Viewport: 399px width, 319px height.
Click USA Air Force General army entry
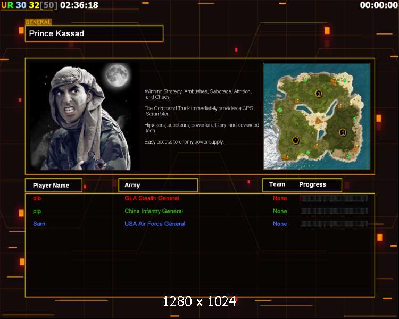point(155,224)
